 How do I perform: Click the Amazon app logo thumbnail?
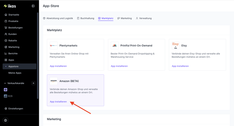click(53, 81)
